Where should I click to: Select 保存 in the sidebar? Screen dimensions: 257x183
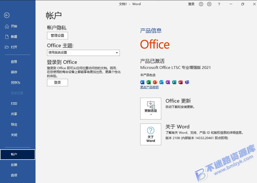point(14,72)
